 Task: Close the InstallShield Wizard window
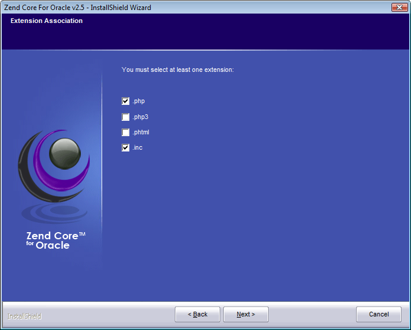pos(399,7)
